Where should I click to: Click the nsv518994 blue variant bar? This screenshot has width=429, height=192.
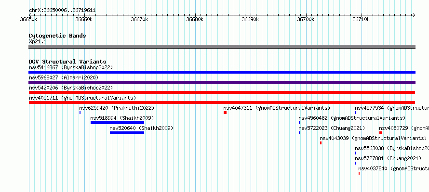[117, 123]
